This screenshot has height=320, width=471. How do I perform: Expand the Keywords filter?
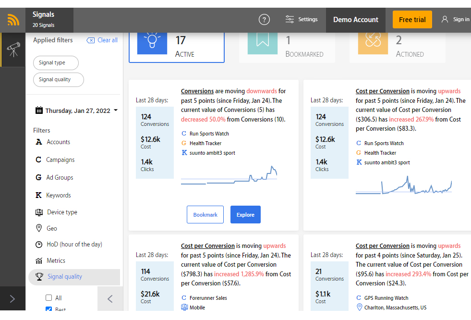pyautogui.click(x=58, y=195)
